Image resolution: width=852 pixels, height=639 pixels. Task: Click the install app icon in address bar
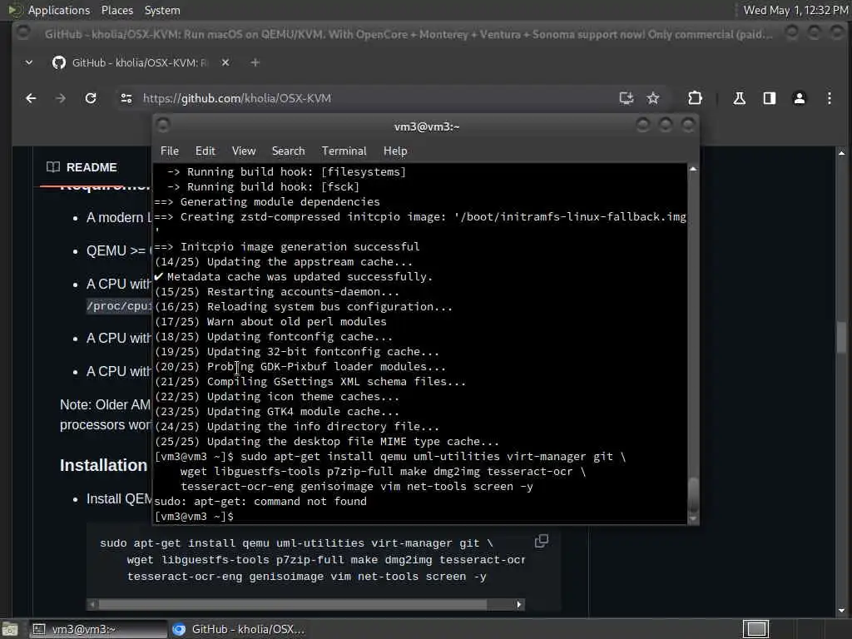pos(627,98)
